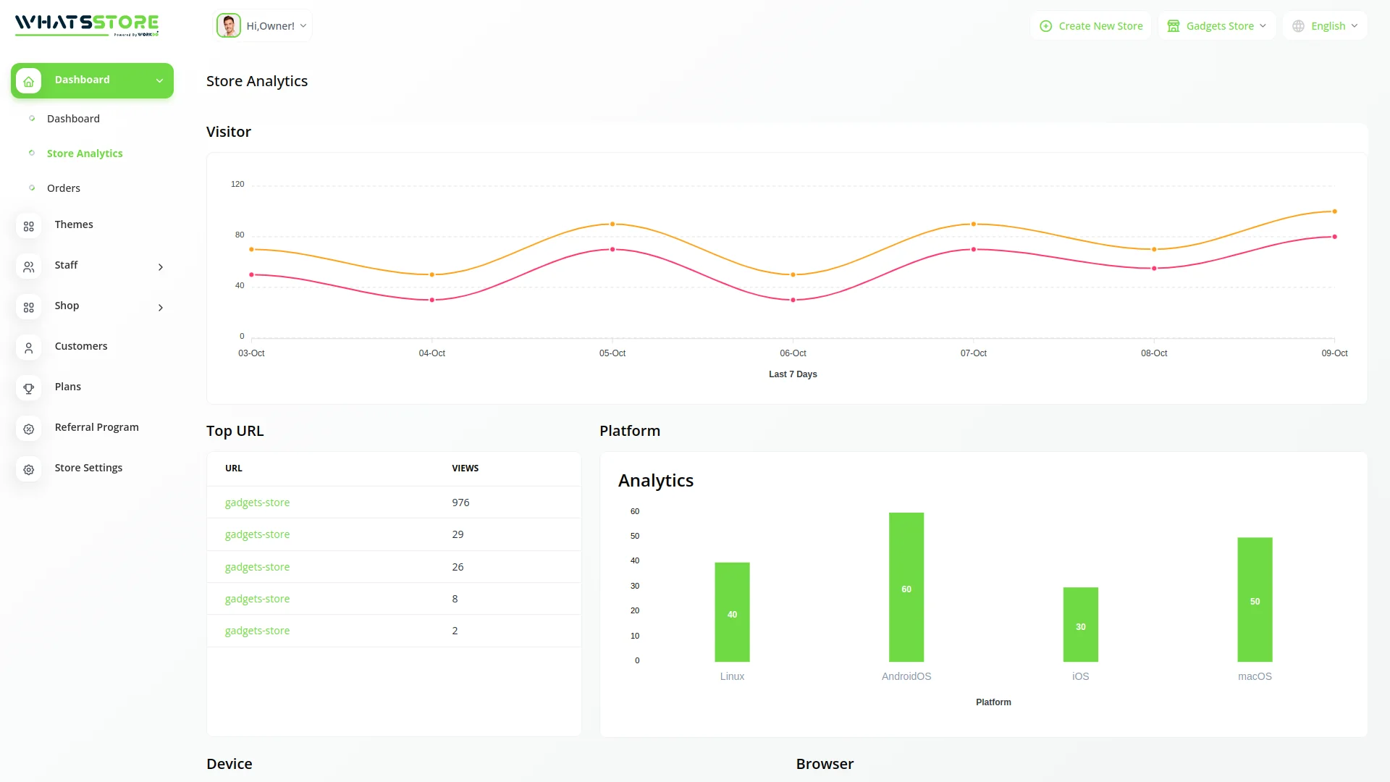Click the Plans trophy icon
The width and height of the screenshot is (1390, 782).
pos(28,388)
